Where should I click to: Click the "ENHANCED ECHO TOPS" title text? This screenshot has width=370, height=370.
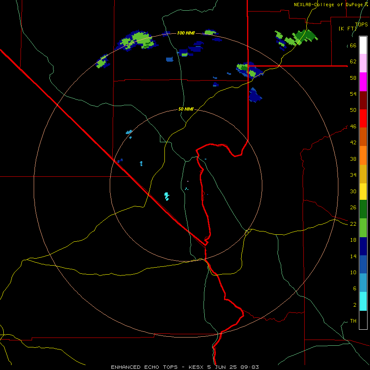(x=144, y=367)
